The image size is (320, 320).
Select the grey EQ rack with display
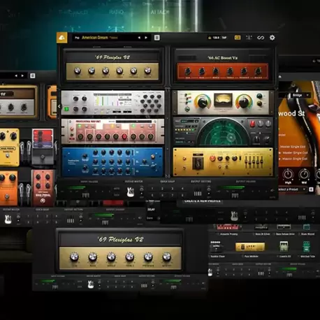(112, 103)
